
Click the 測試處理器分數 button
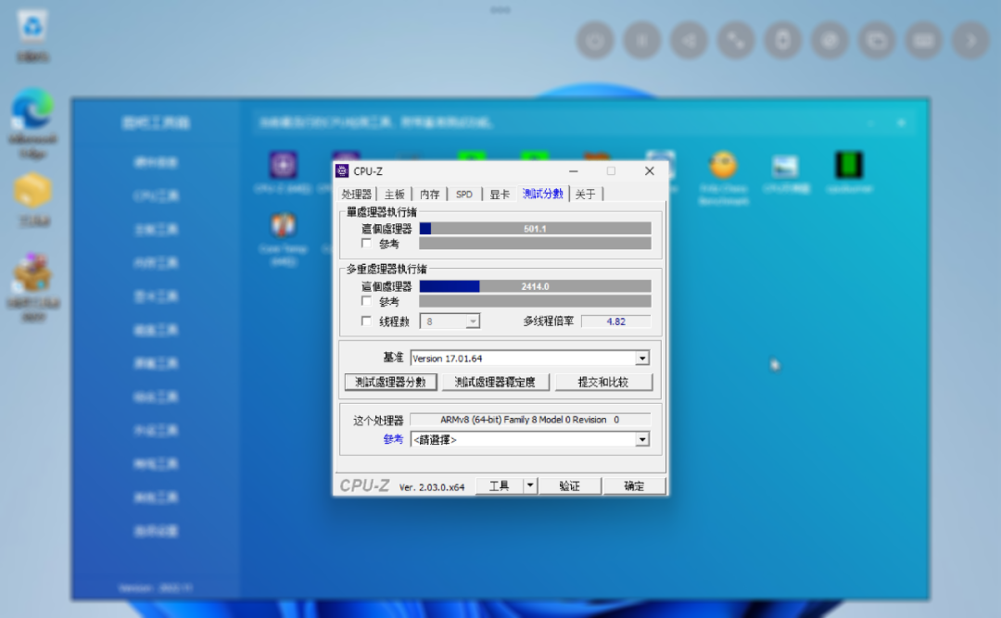click(x=391, y=382)
